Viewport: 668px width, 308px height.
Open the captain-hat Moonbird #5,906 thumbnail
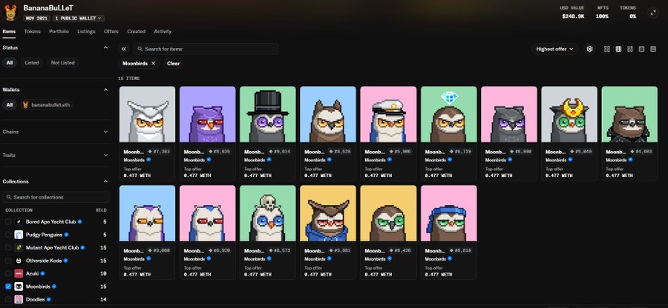(388, 114)
